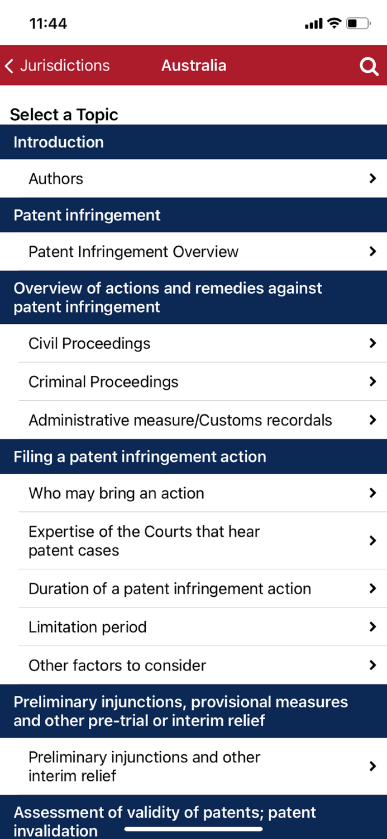387x839 pixels.
Task: Tap the Wi-Fi status icon
Action: [334, 23]
